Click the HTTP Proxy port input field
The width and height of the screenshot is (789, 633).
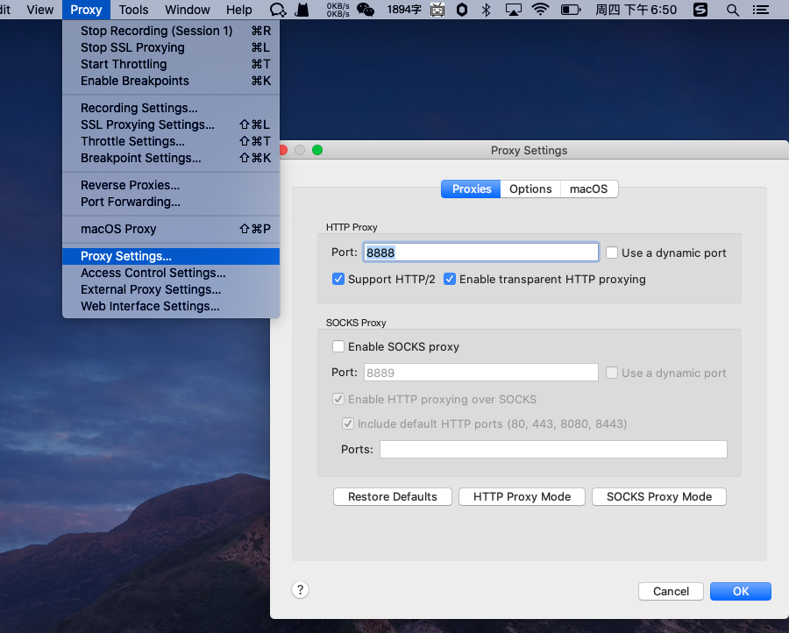pyautogui.click(x=480, y=252)
